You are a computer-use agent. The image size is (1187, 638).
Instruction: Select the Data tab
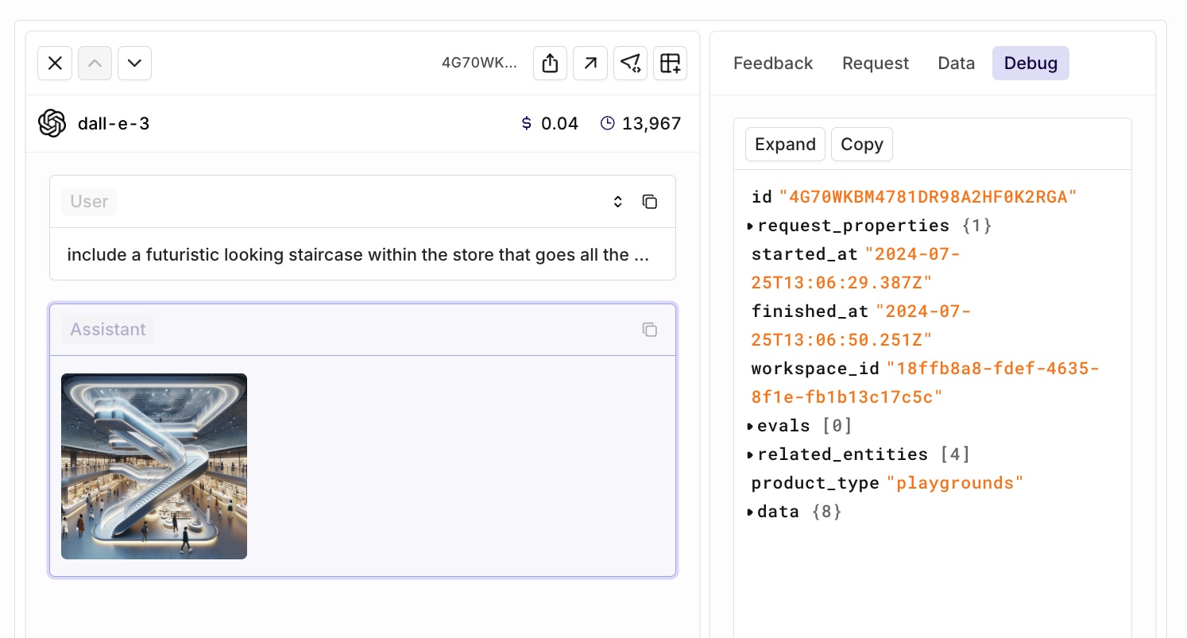tap(957, 64)
